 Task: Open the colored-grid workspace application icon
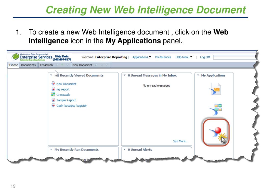216,109
